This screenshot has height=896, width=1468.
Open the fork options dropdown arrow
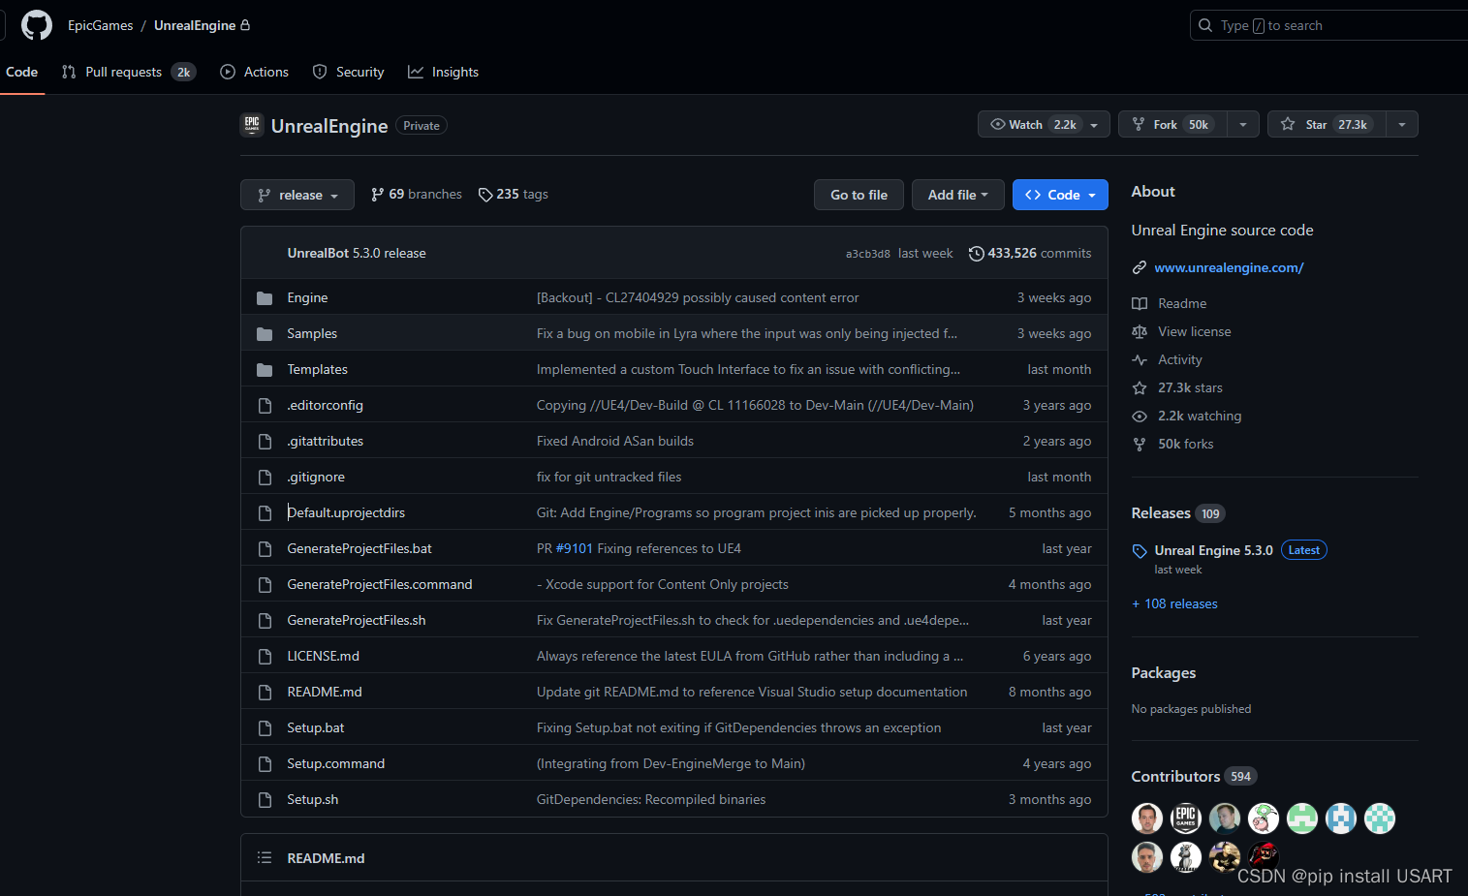[1243, 124]
